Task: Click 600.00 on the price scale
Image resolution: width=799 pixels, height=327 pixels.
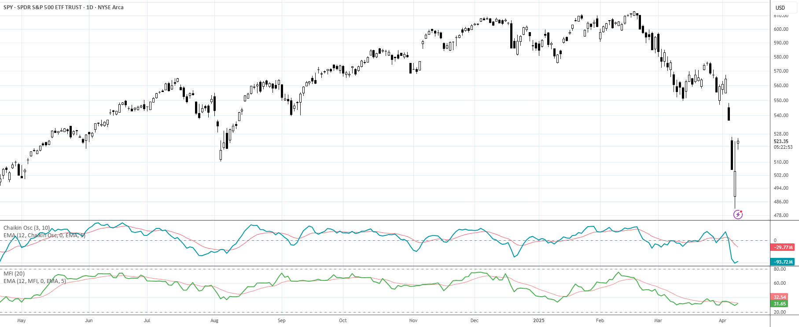Action: [781, 29]
